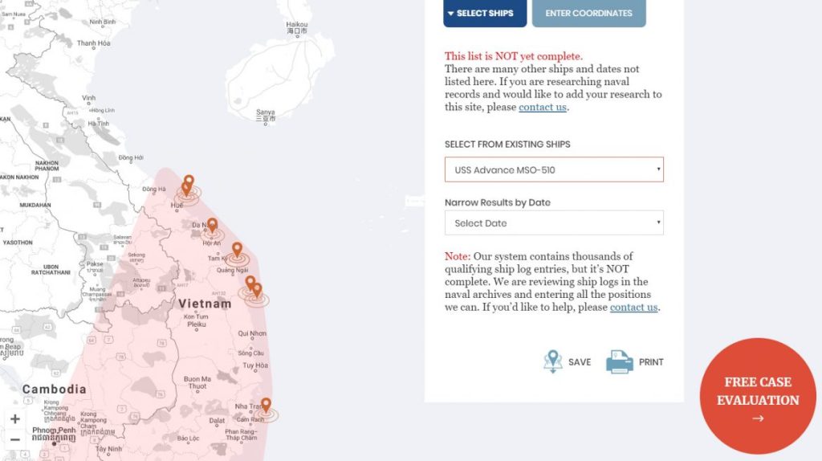822x461 pixels.
Task: Switch to the Enter Coordinates tab
Action: point(588,14)
